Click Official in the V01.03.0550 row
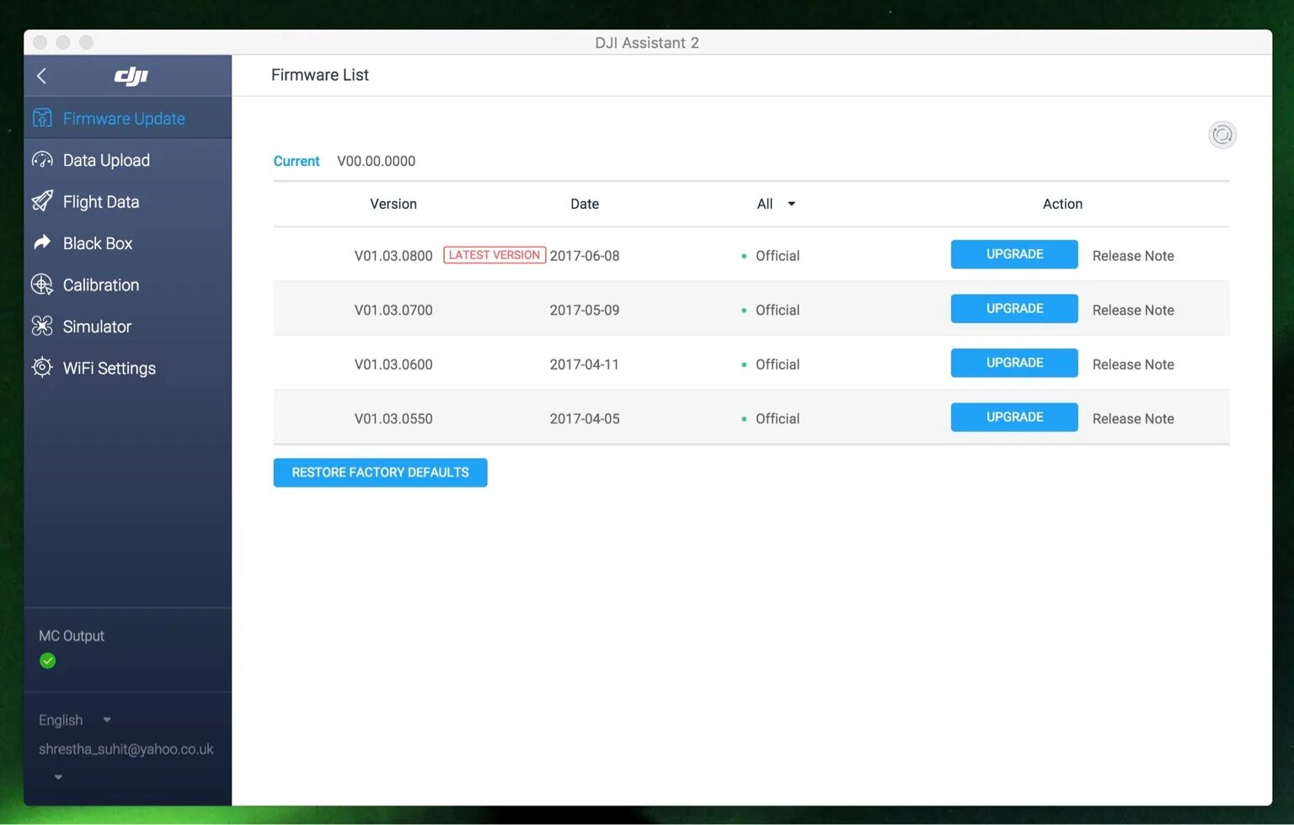Image resolution: width=1294 pixels, height=825 pixels. 777,418
